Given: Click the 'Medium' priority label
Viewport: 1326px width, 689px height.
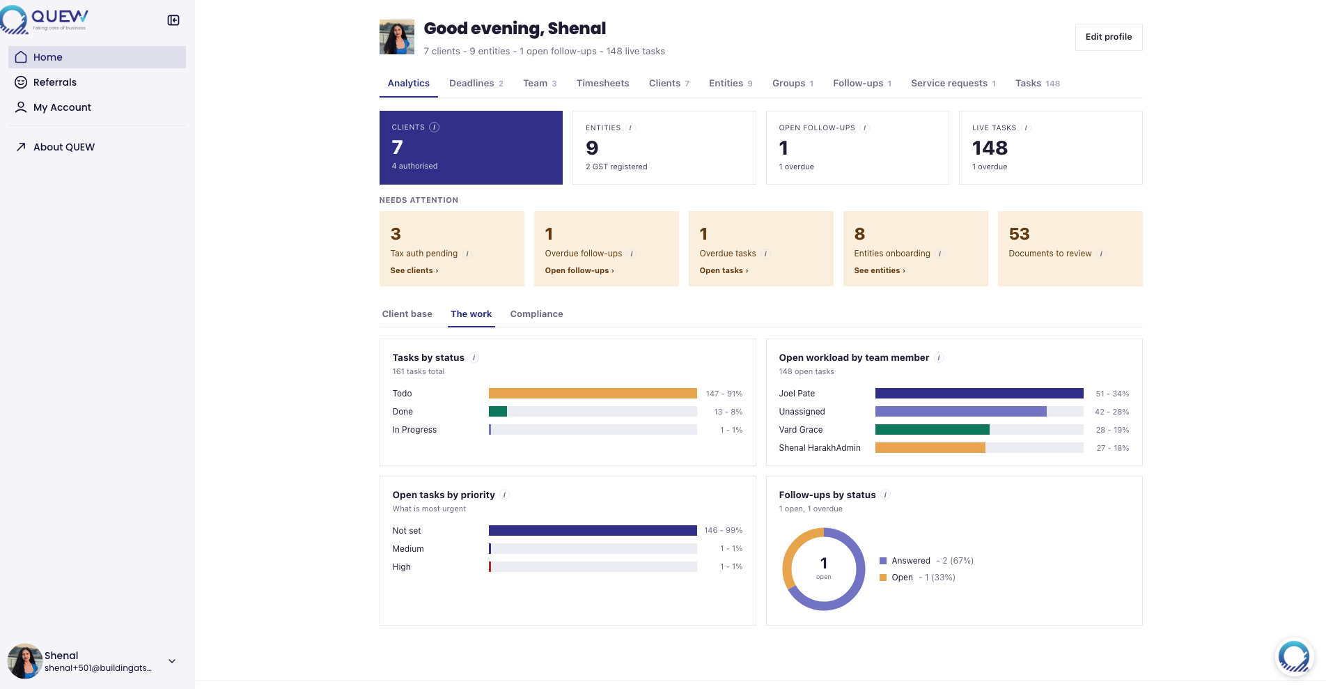Looking at the screenshot, I should coord(408,549).
